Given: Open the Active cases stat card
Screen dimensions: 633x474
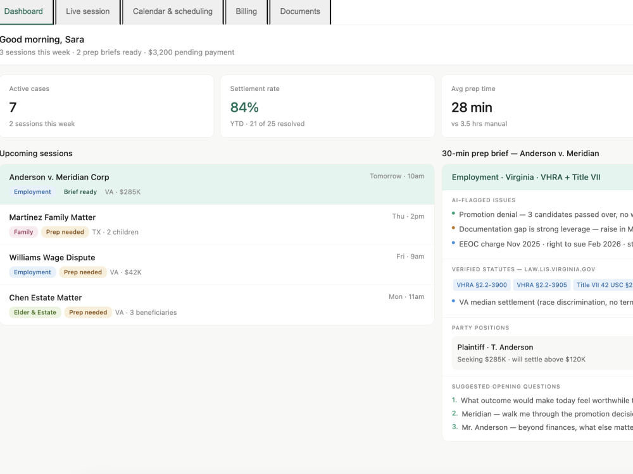Looking at the screenshot, I should point(106,106).
